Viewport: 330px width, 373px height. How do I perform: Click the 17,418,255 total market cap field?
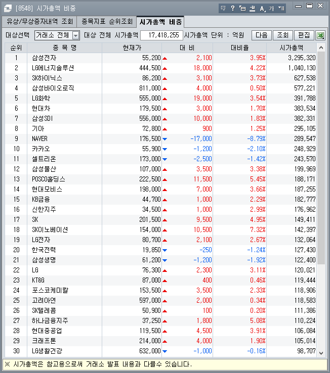click(162, 35)
